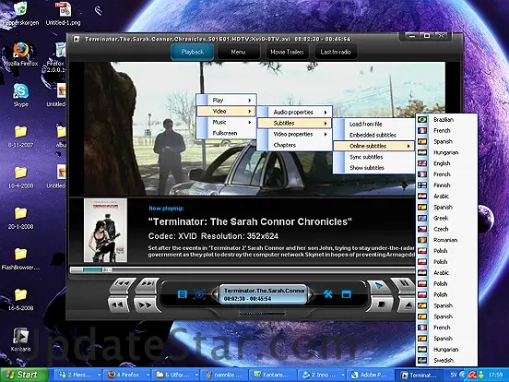Open the Untitled-1.png desktop file
Viewport: 509px width, 382px height.
(x=63, y=14)
